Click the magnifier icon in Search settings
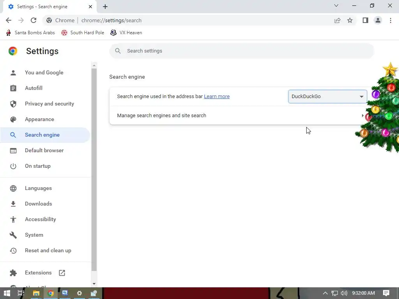The image size is (399, 299). pyautogui.click(x=118, y=51)
